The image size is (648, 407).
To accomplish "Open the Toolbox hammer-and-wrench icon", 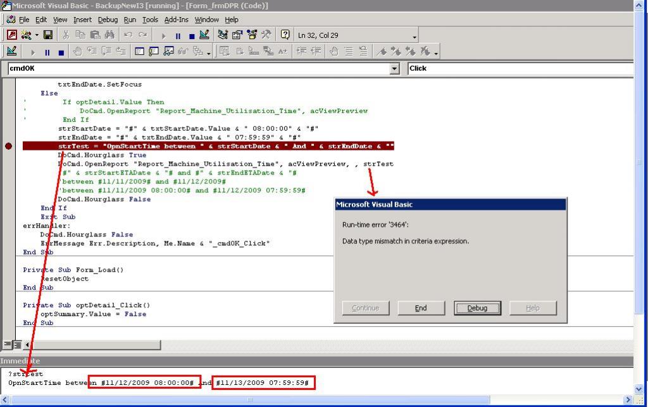I will pos(266,35).
